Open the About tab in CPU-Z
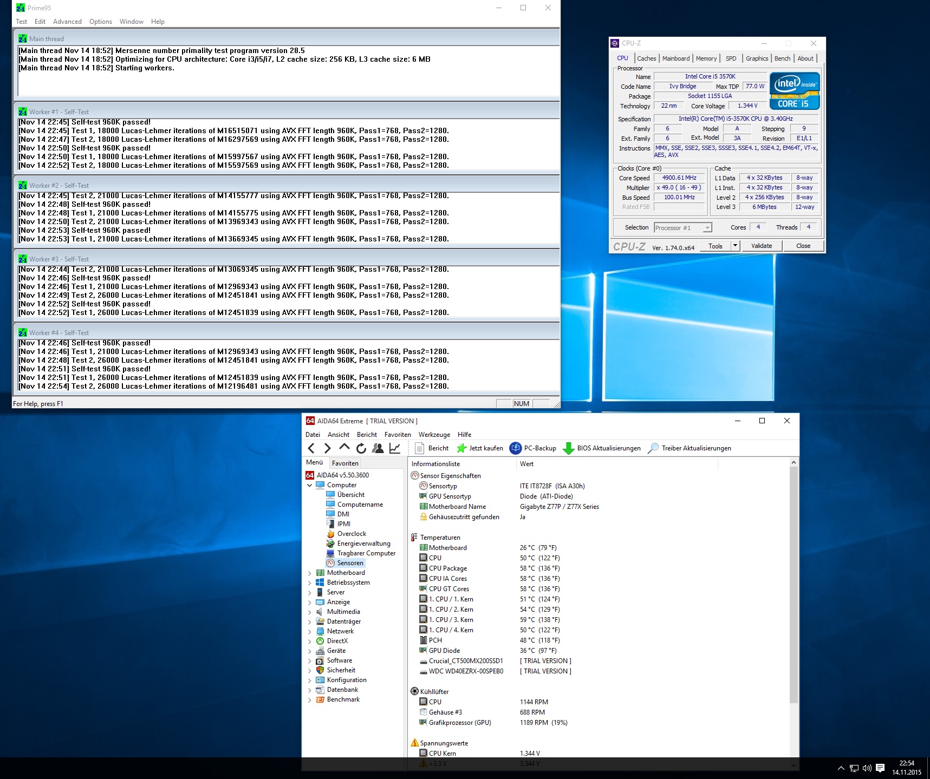This screenshot has width=930, height=779. pos(805,58)
